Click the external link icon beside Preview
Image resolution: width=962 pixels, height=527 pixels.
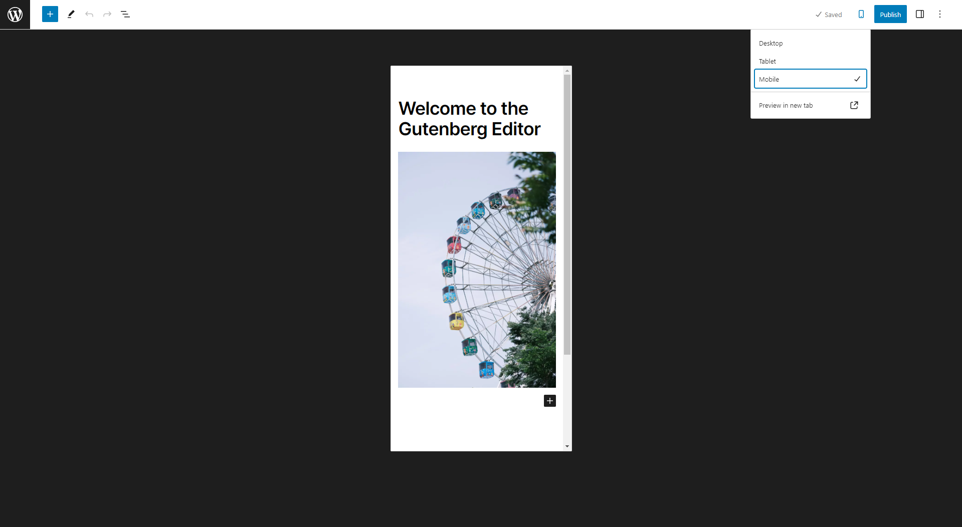point(854,105)
